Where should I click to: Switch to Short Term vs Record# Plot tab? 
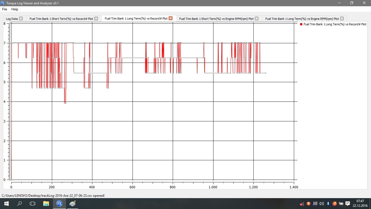tap(61, 19)
